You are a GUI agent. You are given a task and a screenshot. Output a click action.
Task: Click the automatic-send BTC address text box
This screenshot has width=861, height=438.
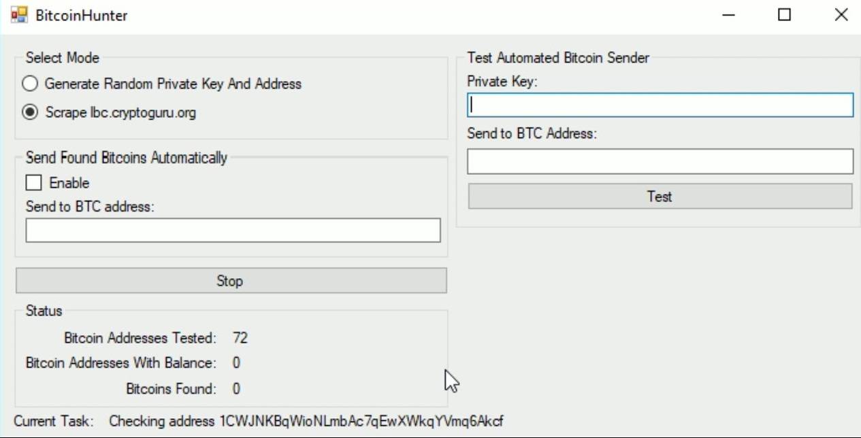point(233,231)
